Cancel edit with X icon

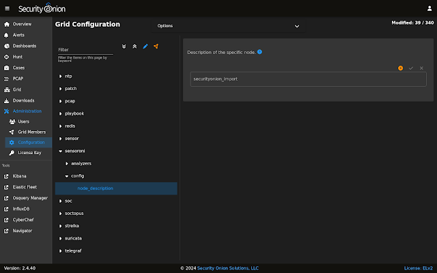(x=421, y=68)
